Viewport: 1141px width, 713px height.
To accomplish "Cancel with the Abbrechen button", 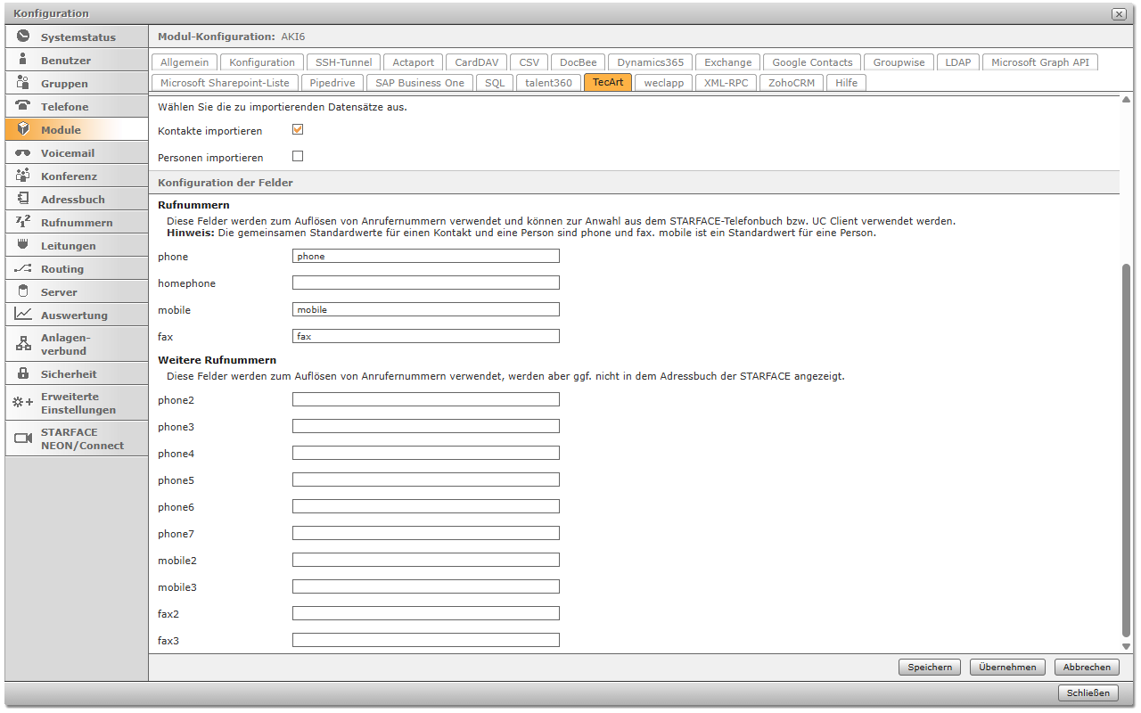I will click(1087, 667).
